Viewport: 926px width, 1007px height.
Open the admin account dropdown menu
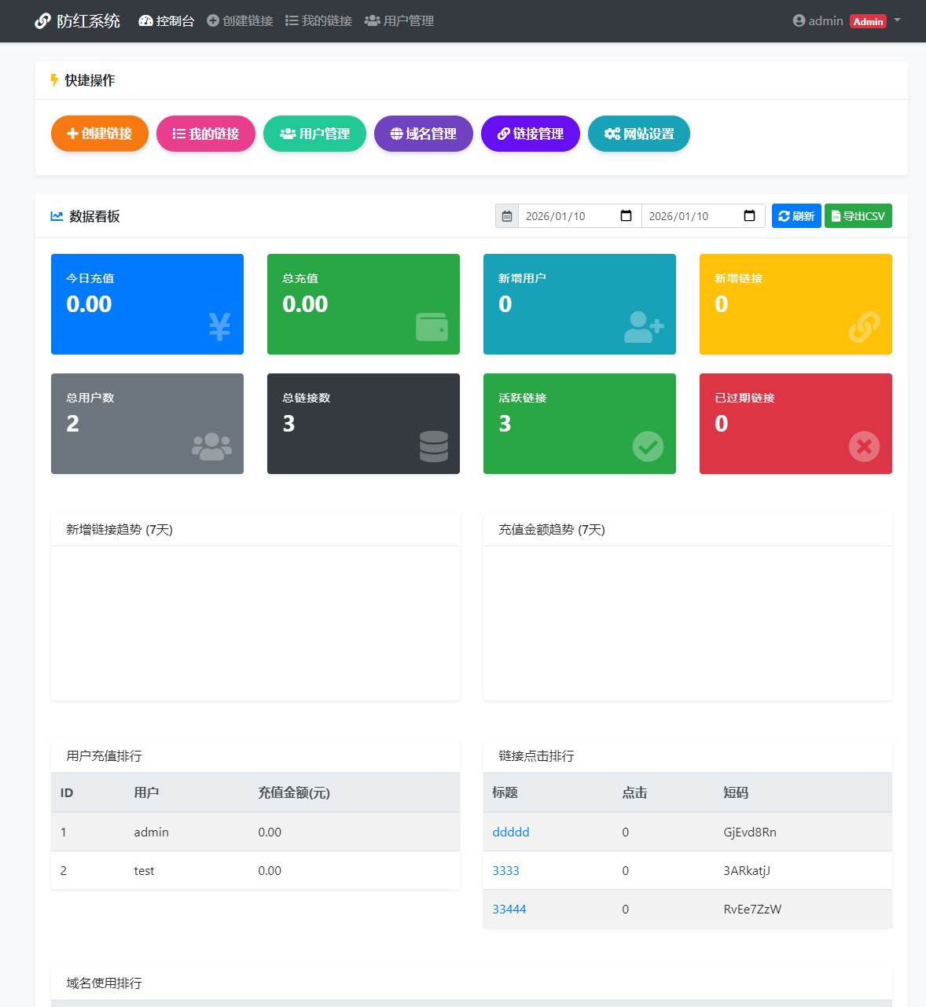pos(846,21)
